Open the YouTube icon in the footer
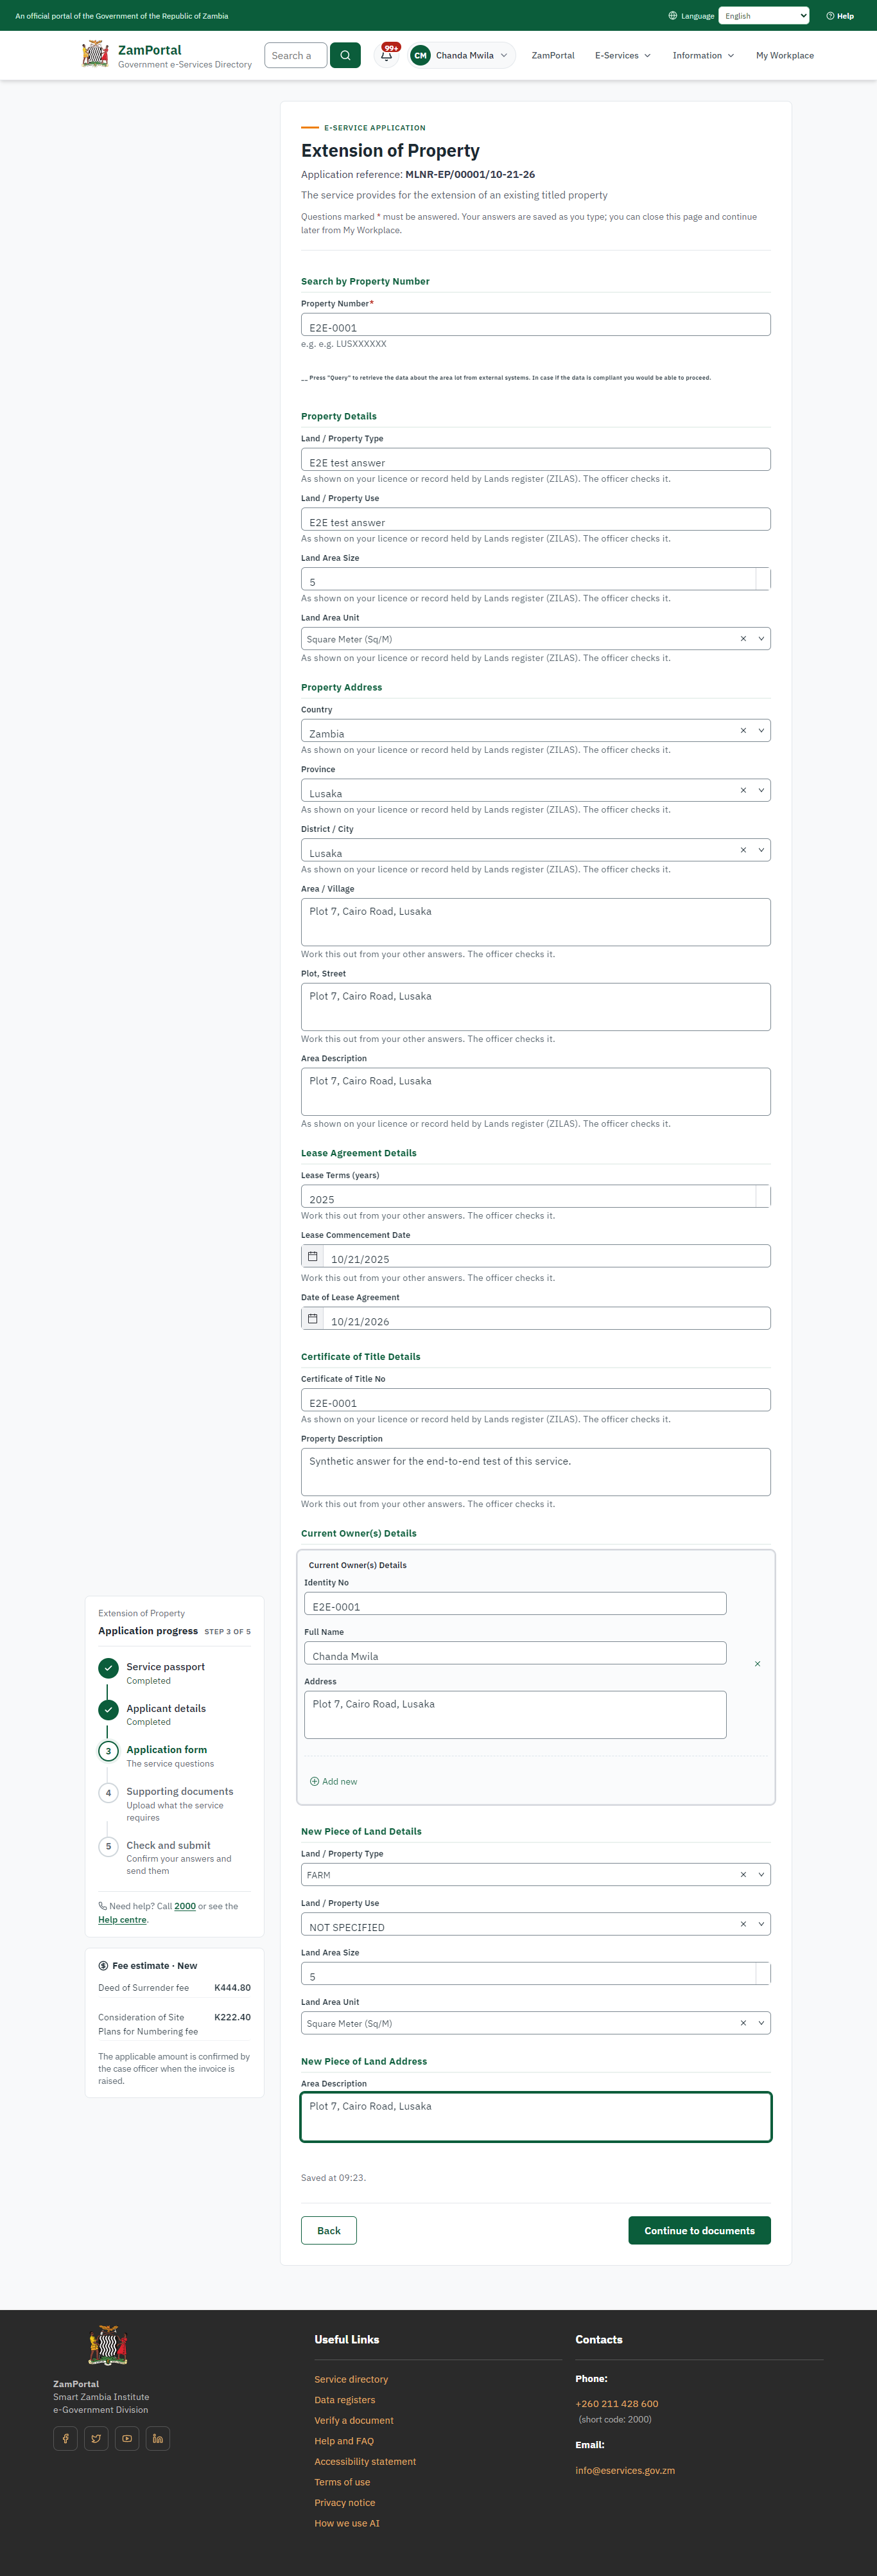Viewport: 877px width, 2576px height. [127, 2438]
